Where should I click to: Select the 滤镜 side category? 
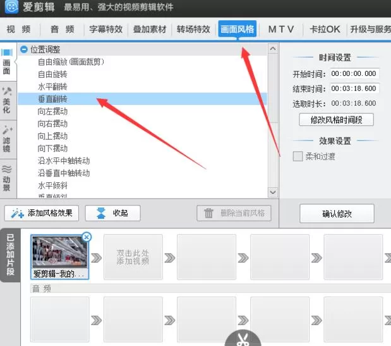click(x=8, y=139)
